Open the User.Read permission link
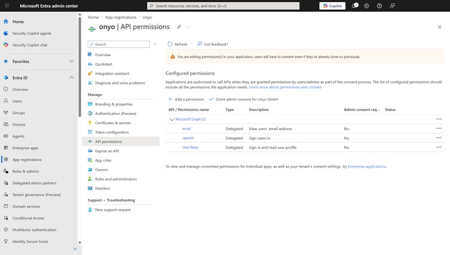Screen dimensions: 450x255 [190, 147]
